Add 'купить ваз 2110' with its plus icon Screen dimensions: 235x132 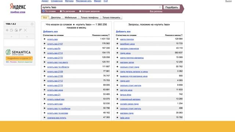tap(44, 58)
